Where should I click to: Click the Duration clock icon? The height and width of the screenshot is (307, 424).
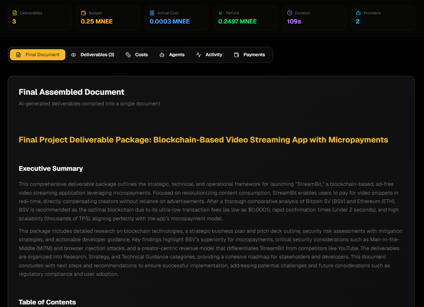click(290, 13)
